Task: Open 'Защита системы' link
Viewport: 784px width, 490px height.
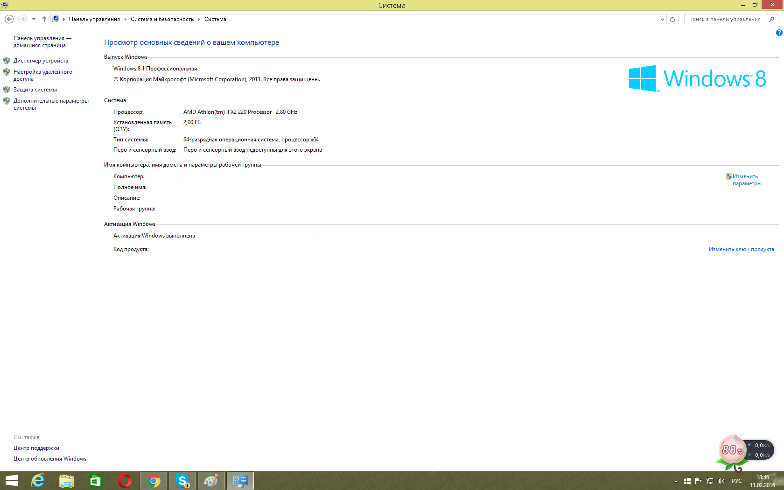Action: coord(35,90)
